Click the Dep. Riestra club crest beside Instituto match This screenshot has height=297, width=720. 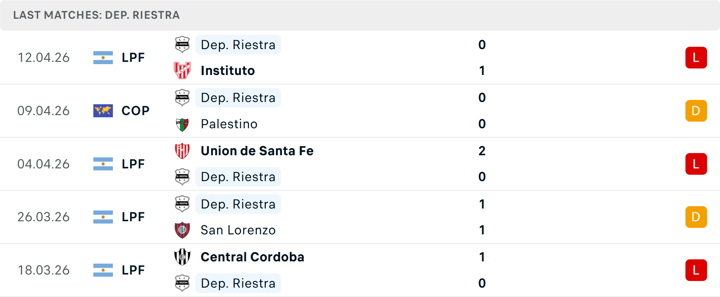pos(182,45)
